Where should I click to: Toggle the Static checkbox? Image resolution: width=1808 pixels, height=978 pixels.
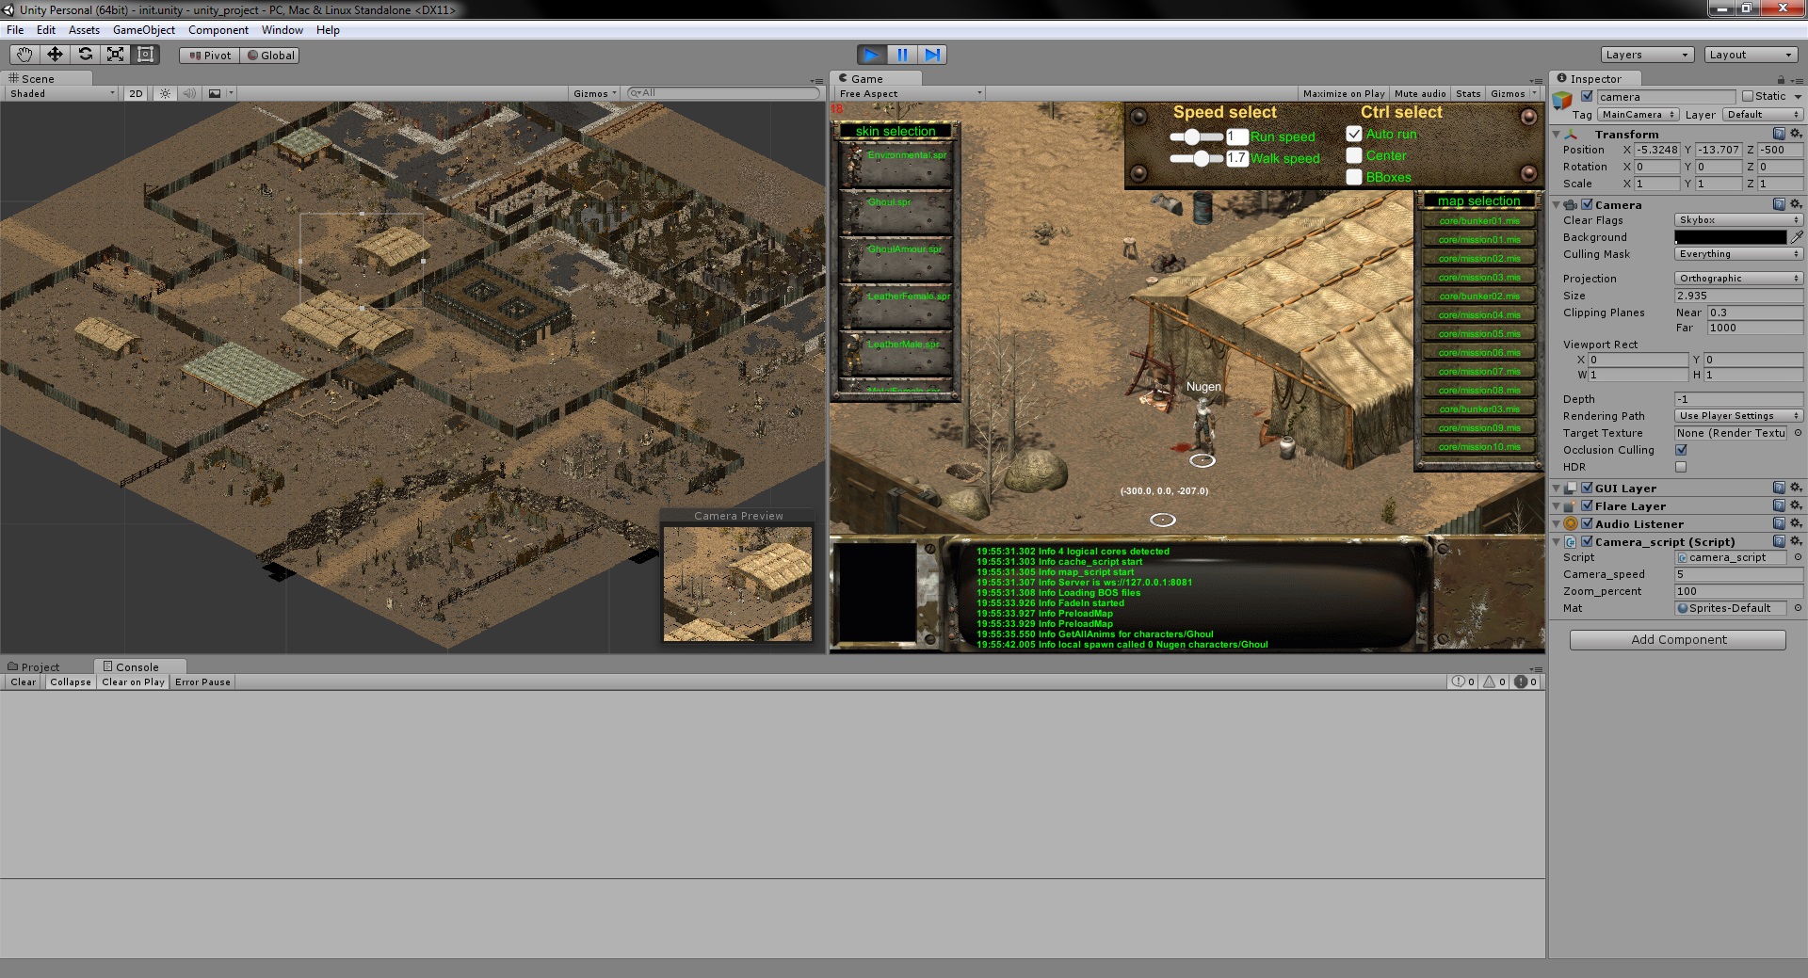pos(1748,96)
